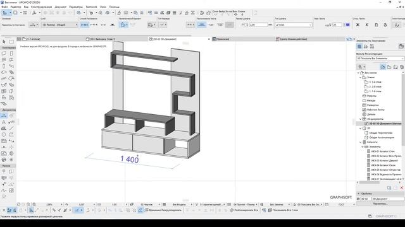This screenshot has height=227, width=405.
Task: Select Фасады in navigator tree
Action: click(371, 101)
